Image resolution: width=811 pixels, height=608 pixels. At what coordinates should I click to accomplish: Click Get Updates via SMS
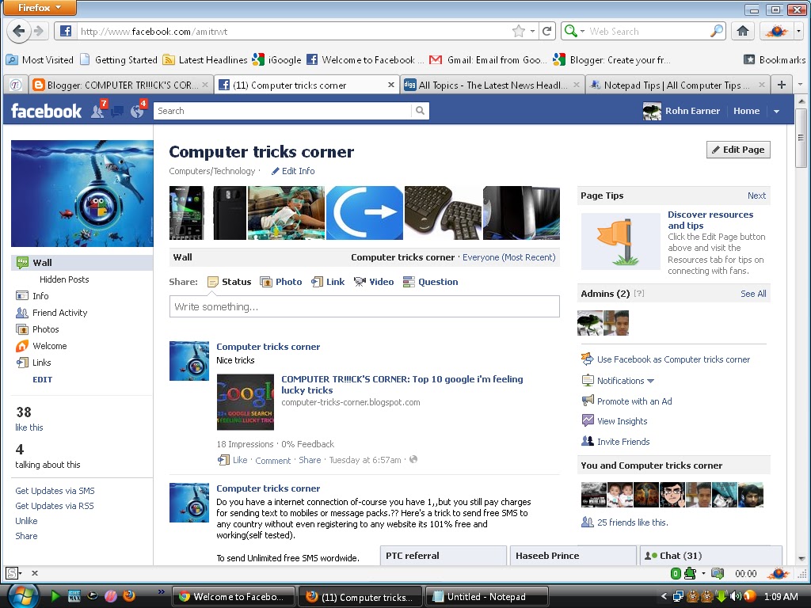coord(55,491)
